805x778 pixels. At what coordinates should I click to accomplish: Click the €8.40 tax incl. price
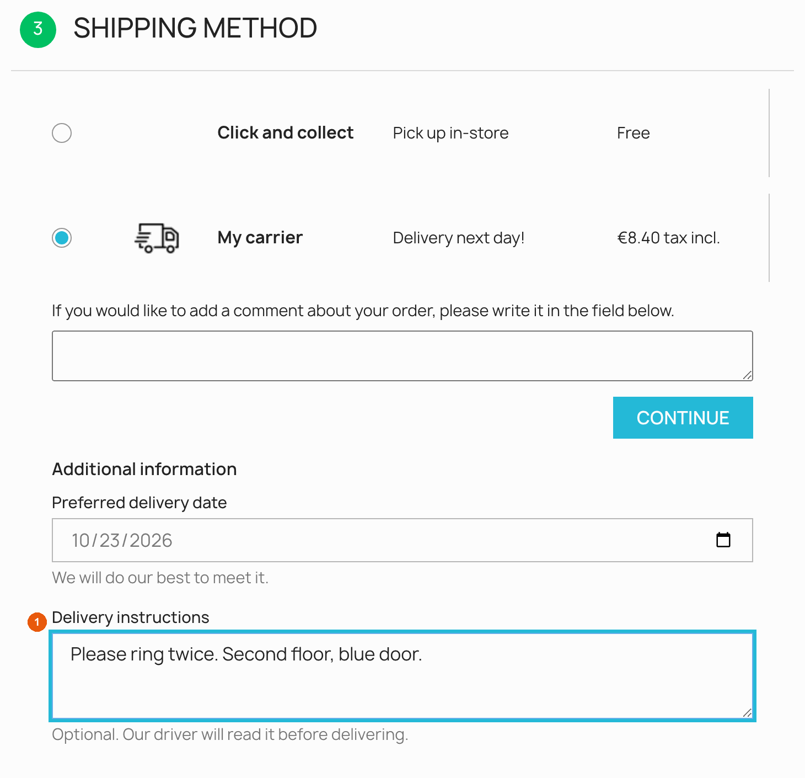tap(668, 238)
